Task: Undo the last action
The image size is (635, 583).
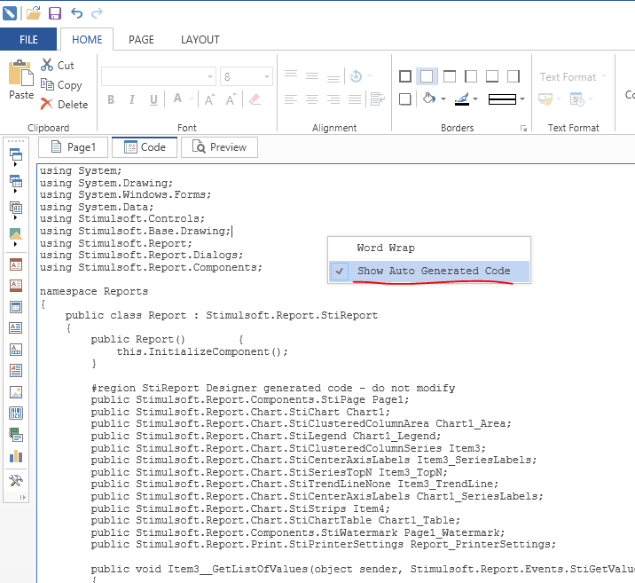Action: pos(76,13)
